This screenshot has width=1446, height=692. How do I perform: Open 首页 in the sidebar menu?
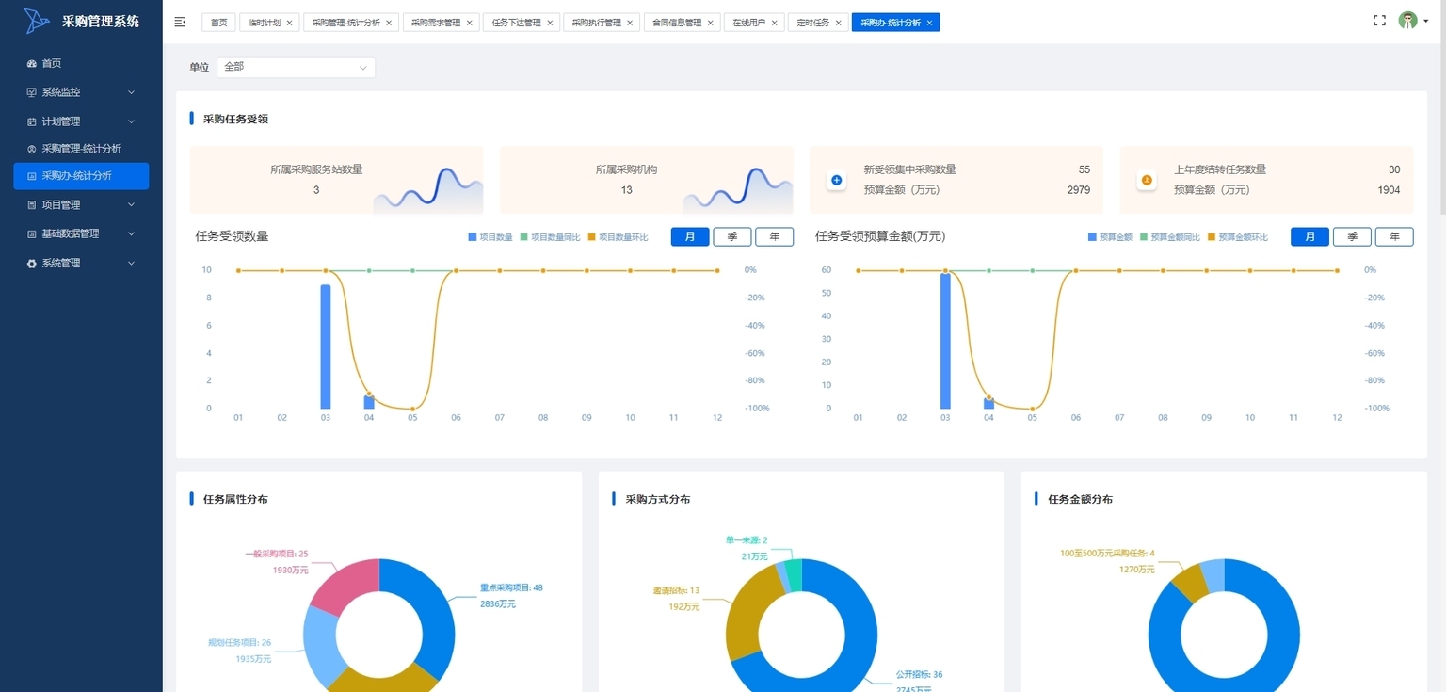(52, 63)
